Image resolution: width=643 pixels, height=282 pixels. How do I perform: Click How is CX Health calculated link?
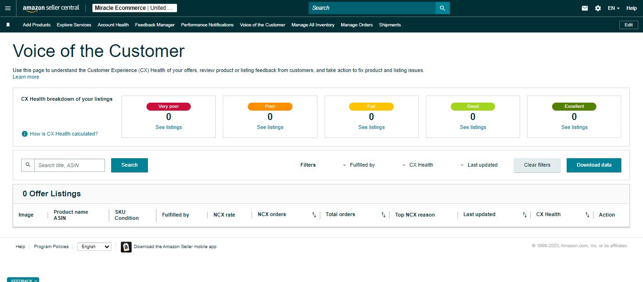64,134
